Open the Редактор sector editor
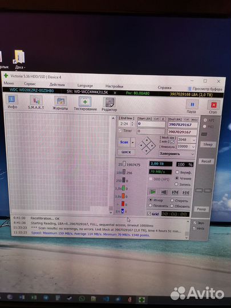The height and width of the screenshot is (308, 231). [x=109, y=104]
